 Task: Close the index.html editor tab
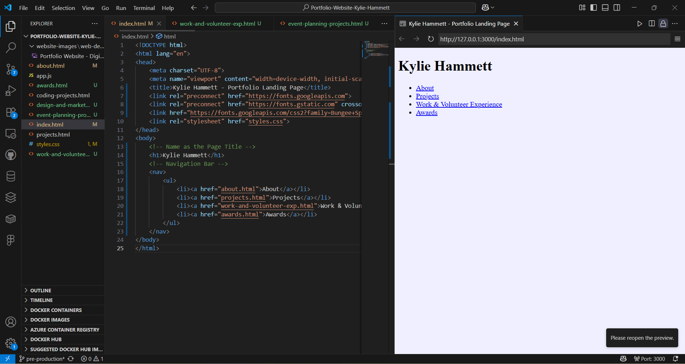pyautogui.click(x=159, y=24)
